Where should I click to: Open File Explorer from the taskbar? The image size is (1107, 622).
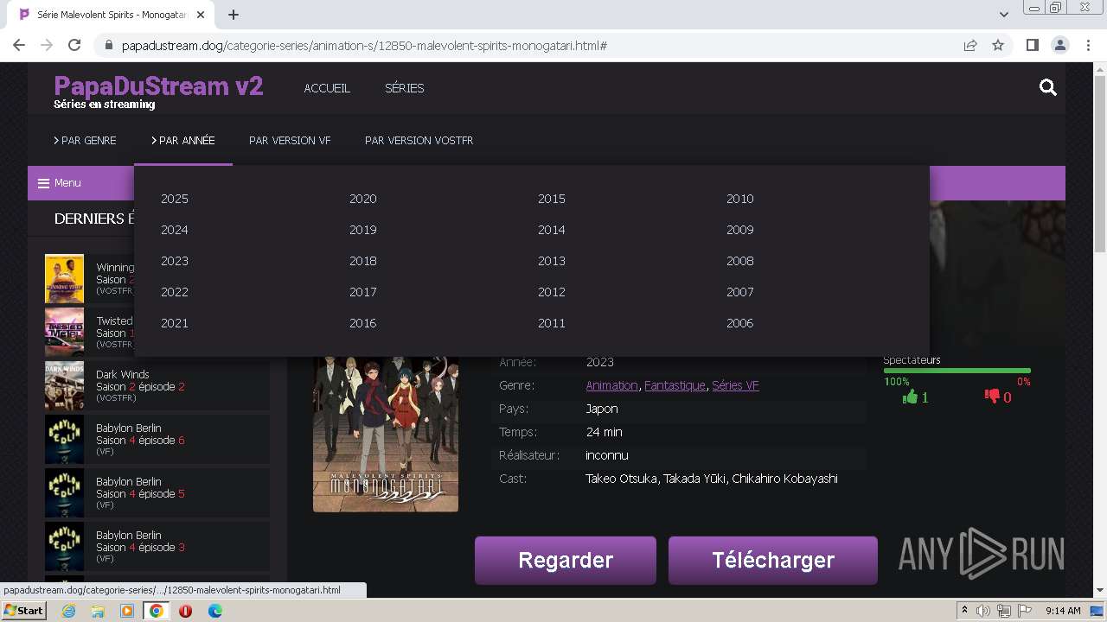coord(98,611)
